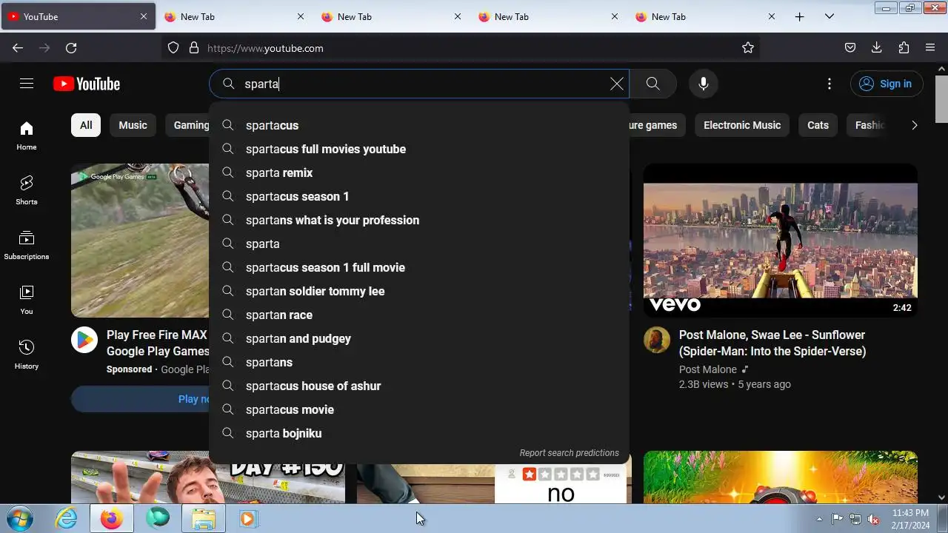Open the three-dot settings menu
Screen dimensions: 948x533
pos(829,84)
